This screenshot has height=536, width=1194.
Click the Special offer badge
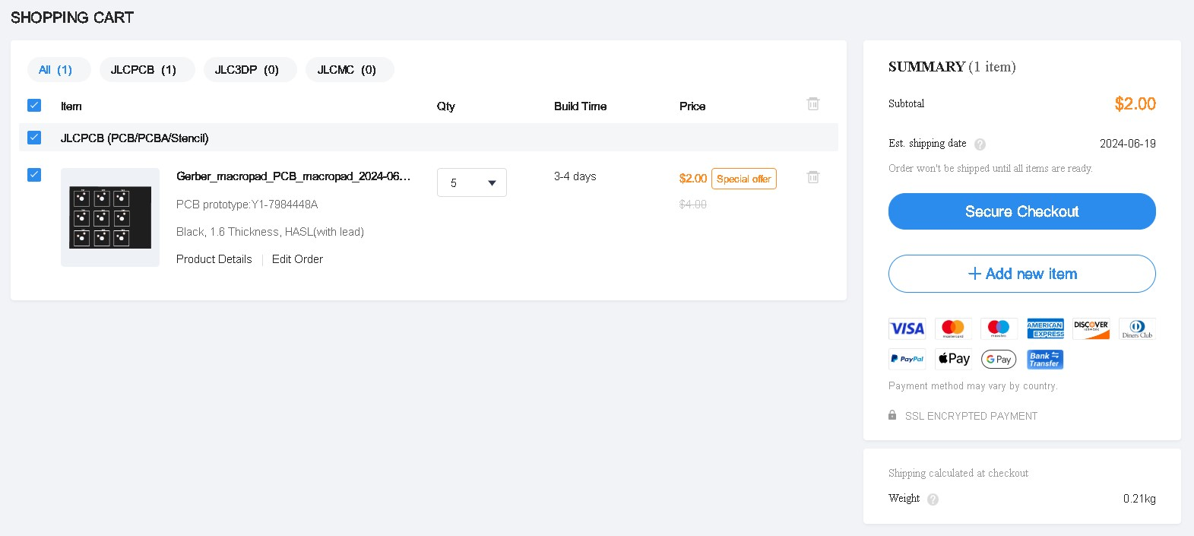pyautogui.click(x=744, y=179)
